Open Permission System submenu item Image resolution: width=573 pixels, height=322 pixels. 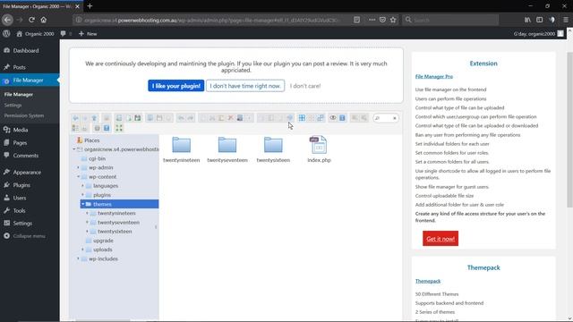coord(24,115)
